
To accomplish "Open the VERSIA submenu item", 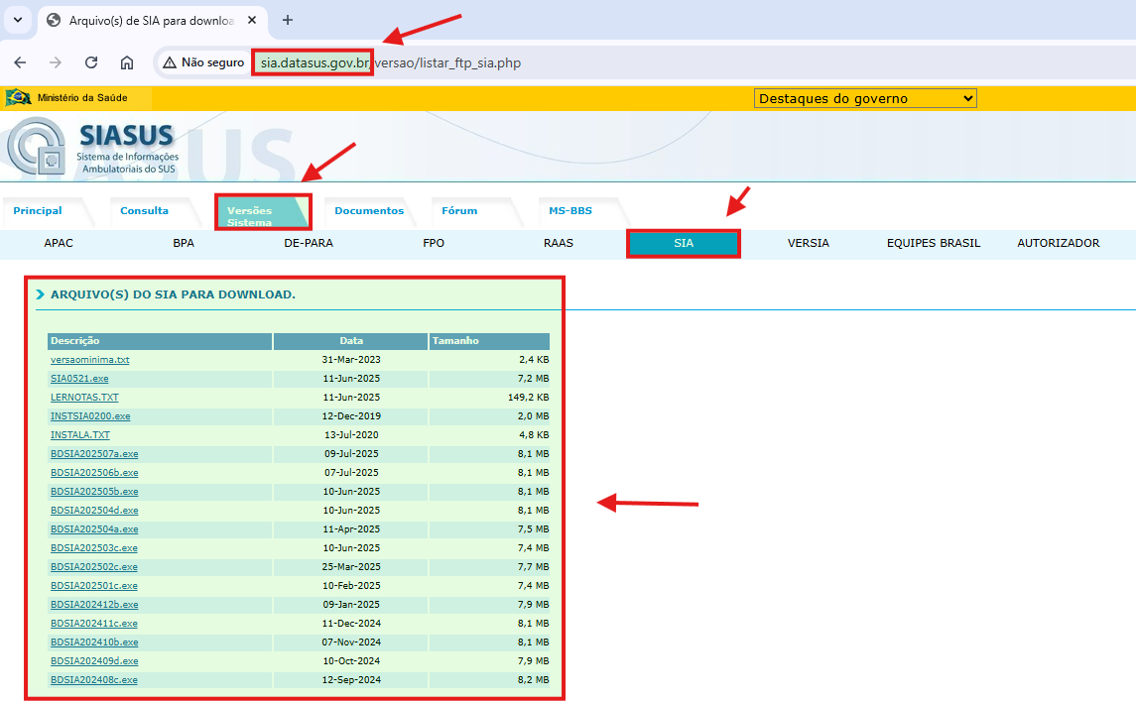I will [x=808, y=243].
